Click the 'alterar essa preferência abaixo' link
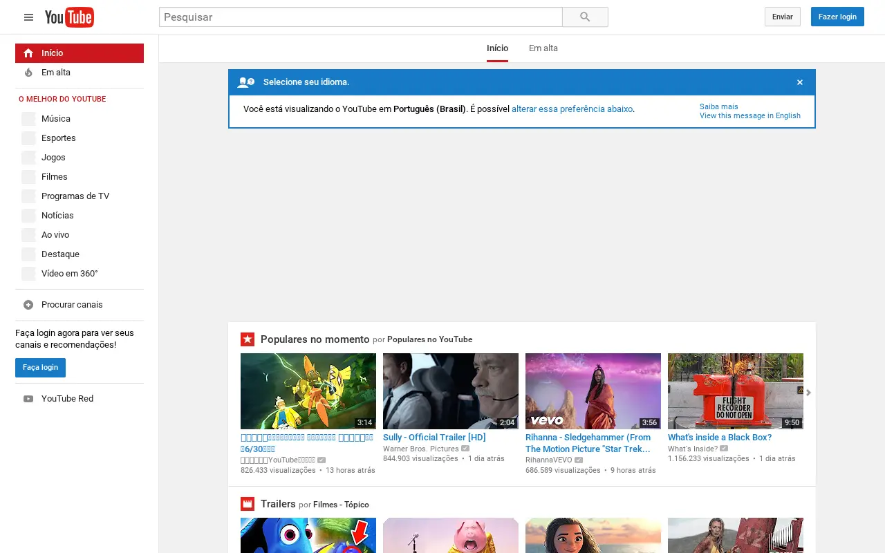 pyautogui.click(x=572, y=109)
